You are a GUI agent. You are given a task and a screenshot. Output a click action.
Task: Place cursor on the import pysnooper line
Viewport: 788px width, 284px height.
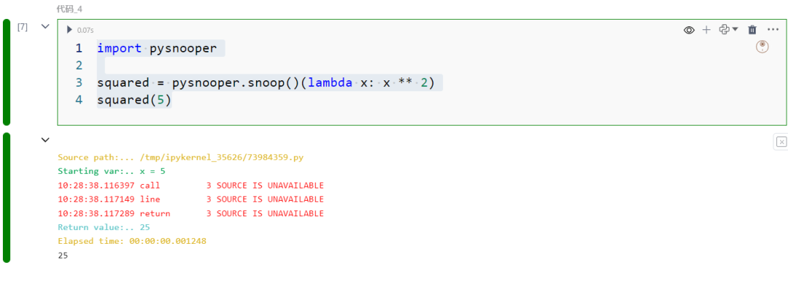click(157, 48)
